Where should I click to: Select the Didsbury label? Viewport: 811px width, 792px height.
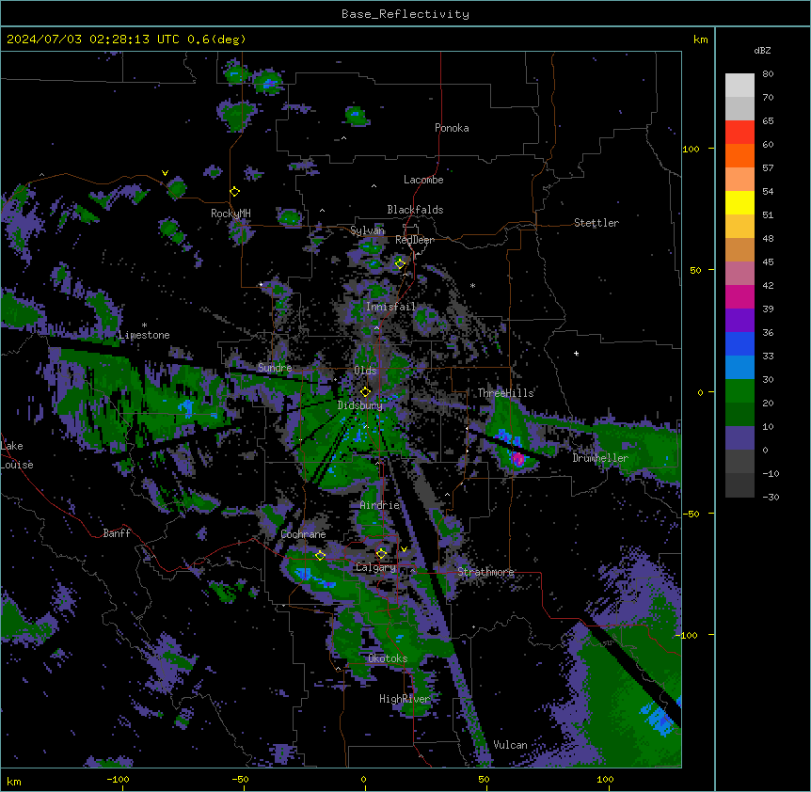pos(360,405)
